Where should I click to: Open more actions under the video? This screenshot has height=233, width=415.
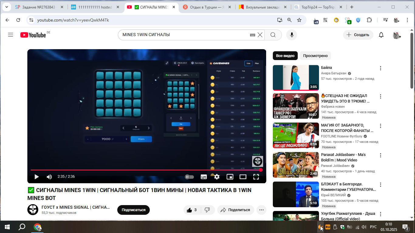point(261,210)
